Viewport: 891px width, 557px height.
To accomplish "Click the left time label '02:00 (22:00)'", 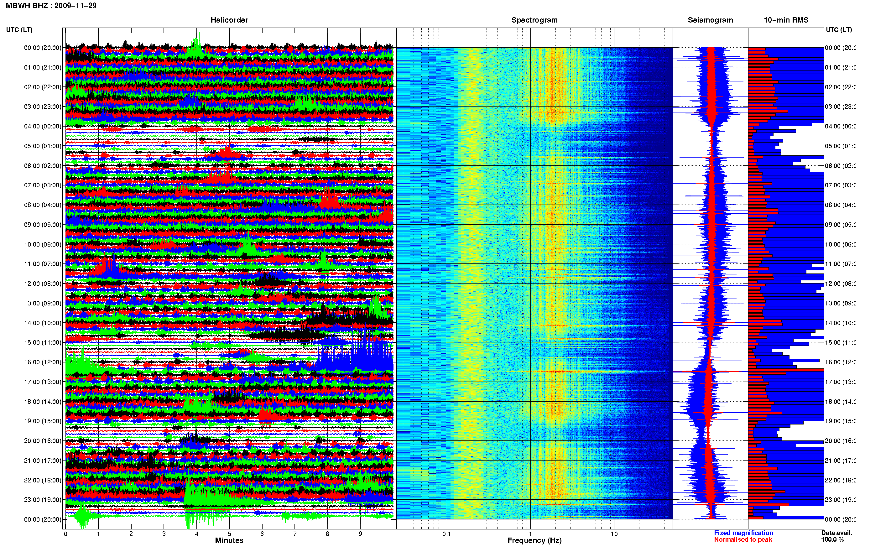I will (x=43, y=87).
